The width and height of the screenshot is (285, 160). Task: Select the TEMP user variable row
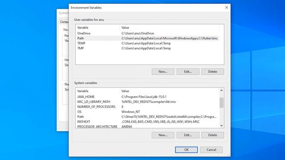coord(147,44)
